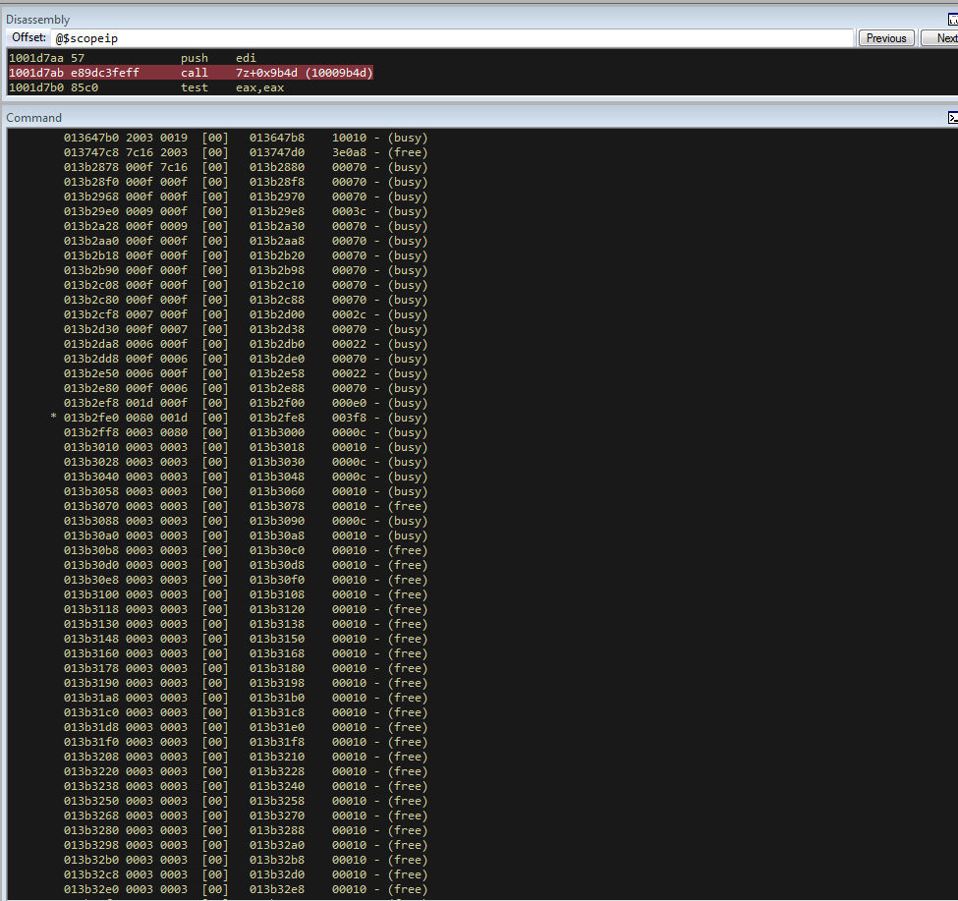The image size is (958, 901).
Task: Click the Offset label beside the input field
Action: click(x=28, y=38)
